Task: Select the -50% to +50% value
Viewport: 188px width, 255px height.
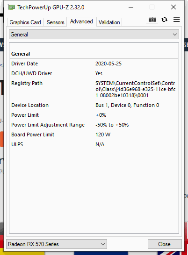Action: [x=112, y=125]
